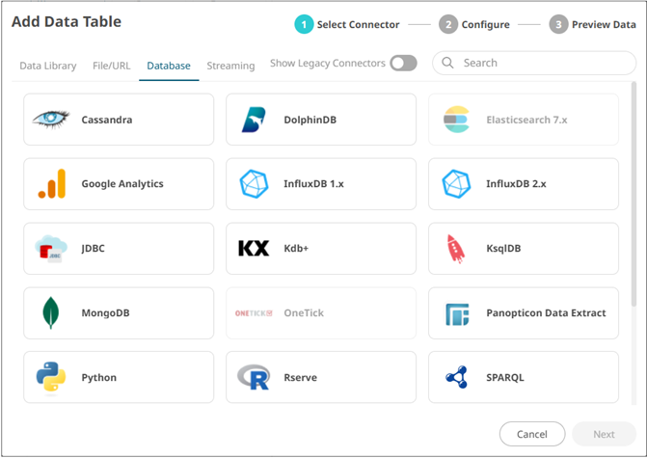Screen dimensions: 647x458
Task: Click the Google Analytics bar chart icon
Action: (x=51, y=183)
